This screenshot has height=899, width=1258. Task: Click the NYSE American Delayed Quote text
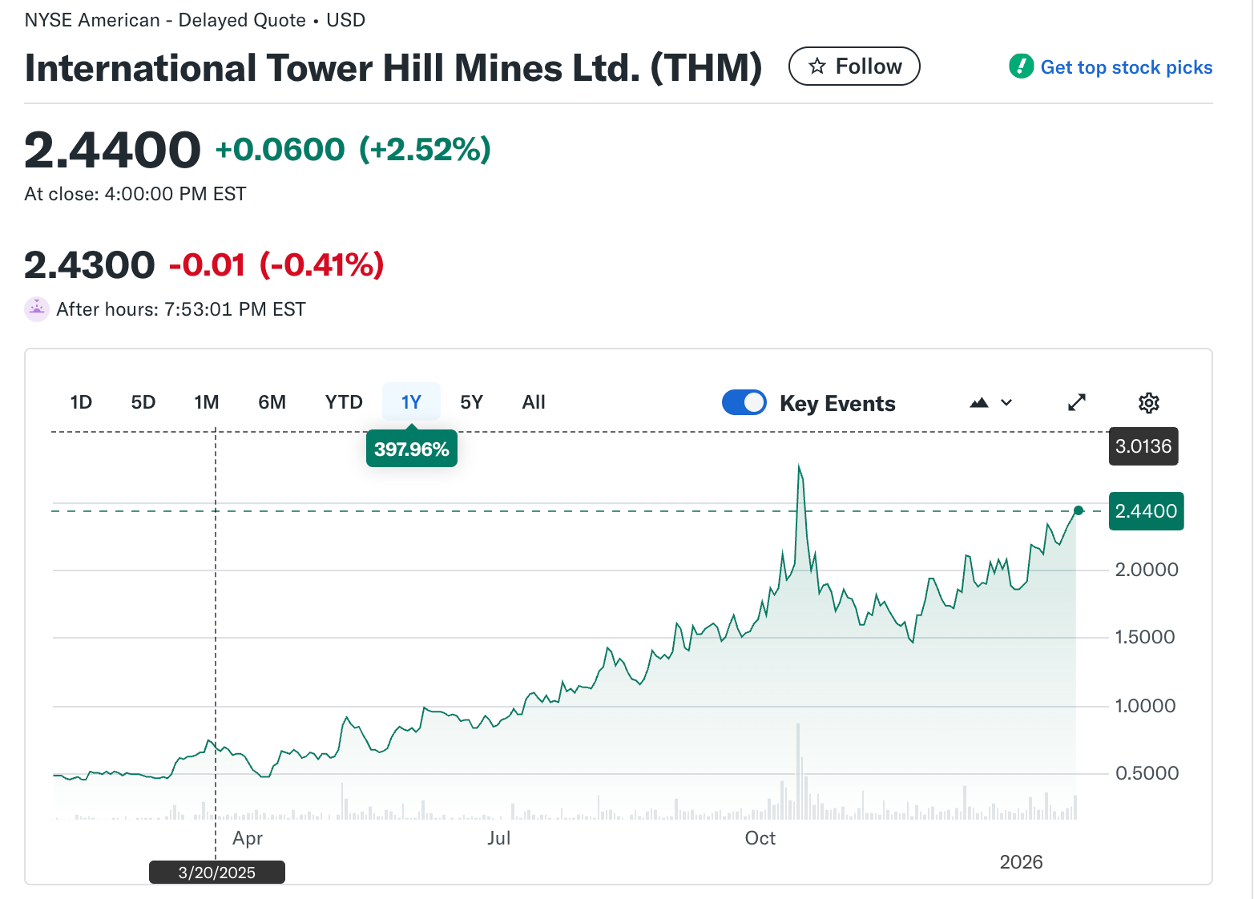tap(195, 20)
